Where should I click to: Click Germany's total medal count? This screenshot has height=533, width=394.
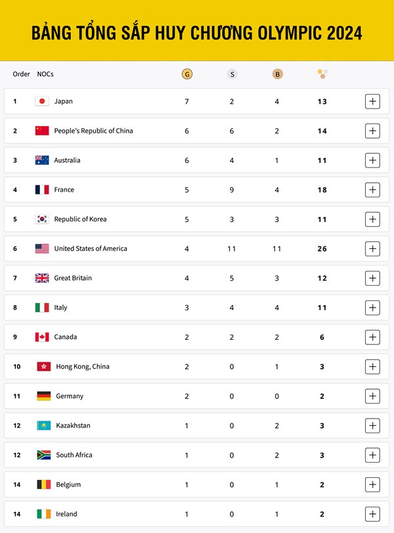click(x=322, y=396)
